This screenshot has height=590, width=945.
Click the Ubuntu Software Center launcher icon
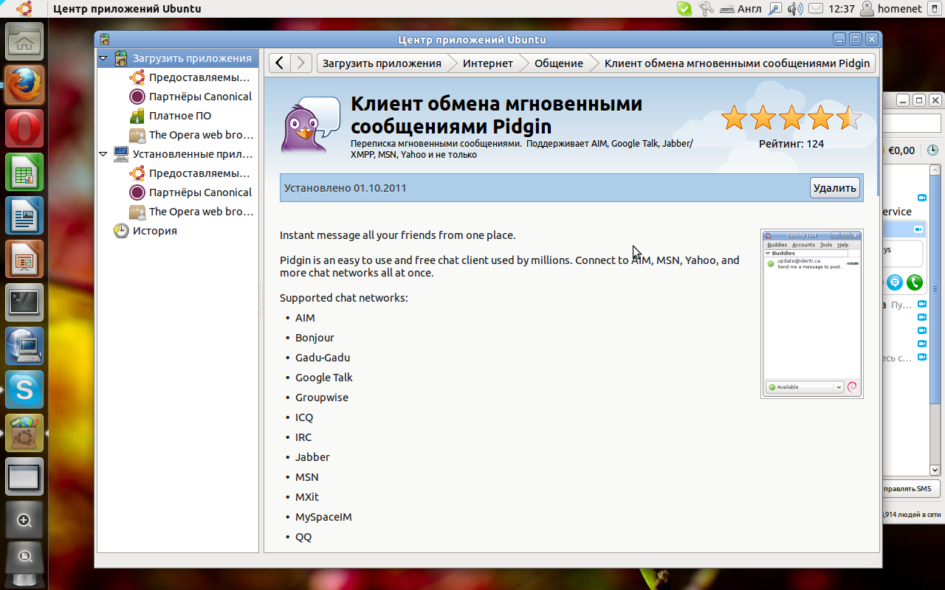(x=25, y=432)
